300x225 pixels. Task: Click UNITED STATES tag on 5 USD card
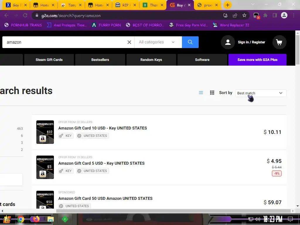(x=93, y=171)
